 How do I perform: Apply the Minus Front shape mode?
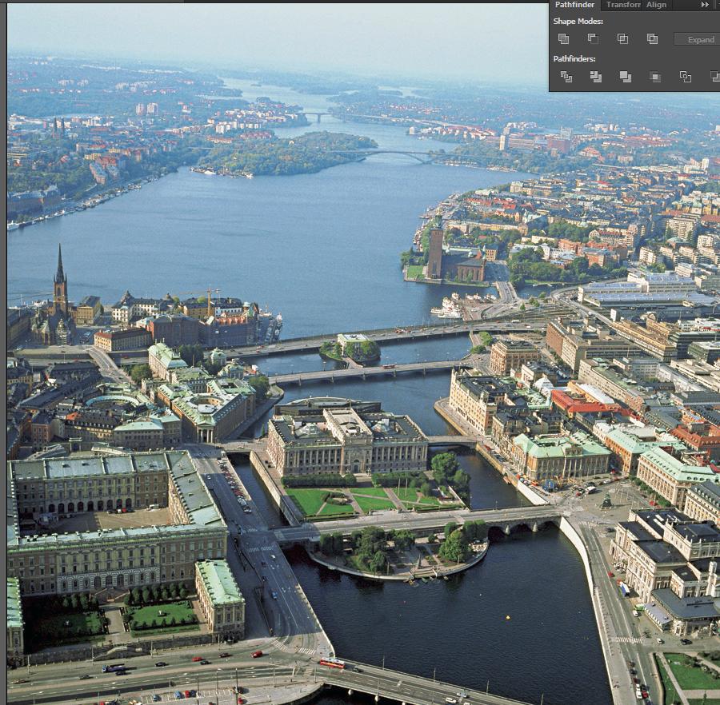pos(593,39)
